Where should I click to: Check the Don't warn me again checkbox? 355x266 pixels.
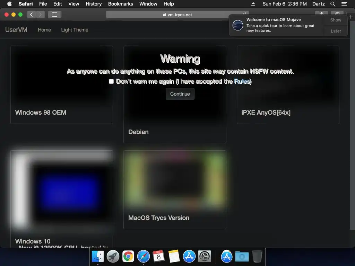tap(111, 81)
